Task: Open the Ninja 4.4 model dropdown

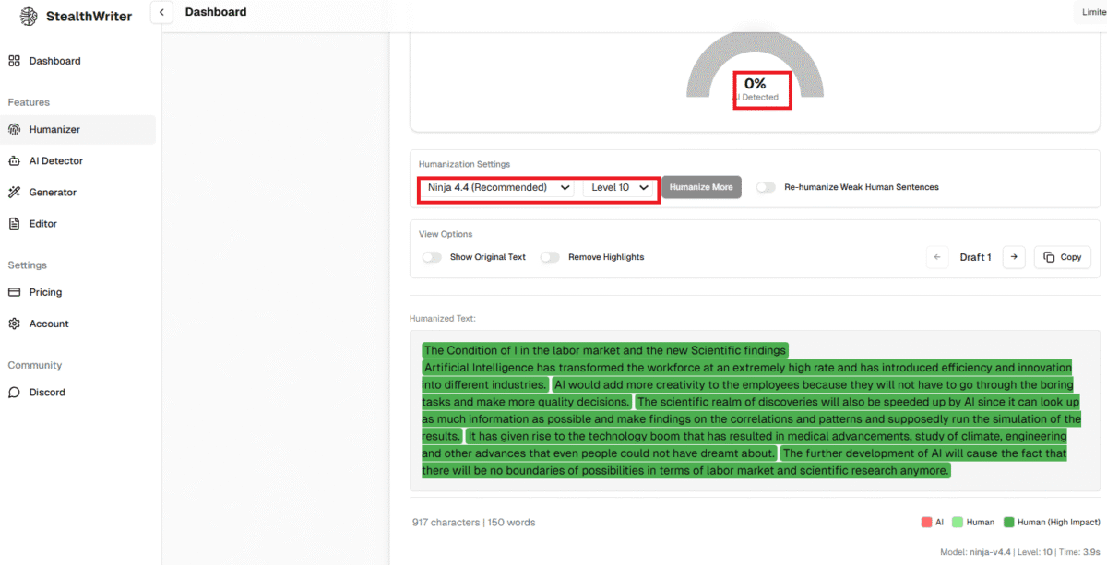Action: (497, 186)
